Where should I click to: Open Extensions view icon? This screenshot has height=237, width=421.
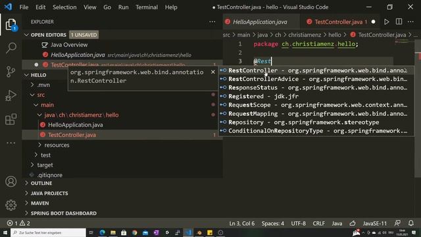pos(11,119)
